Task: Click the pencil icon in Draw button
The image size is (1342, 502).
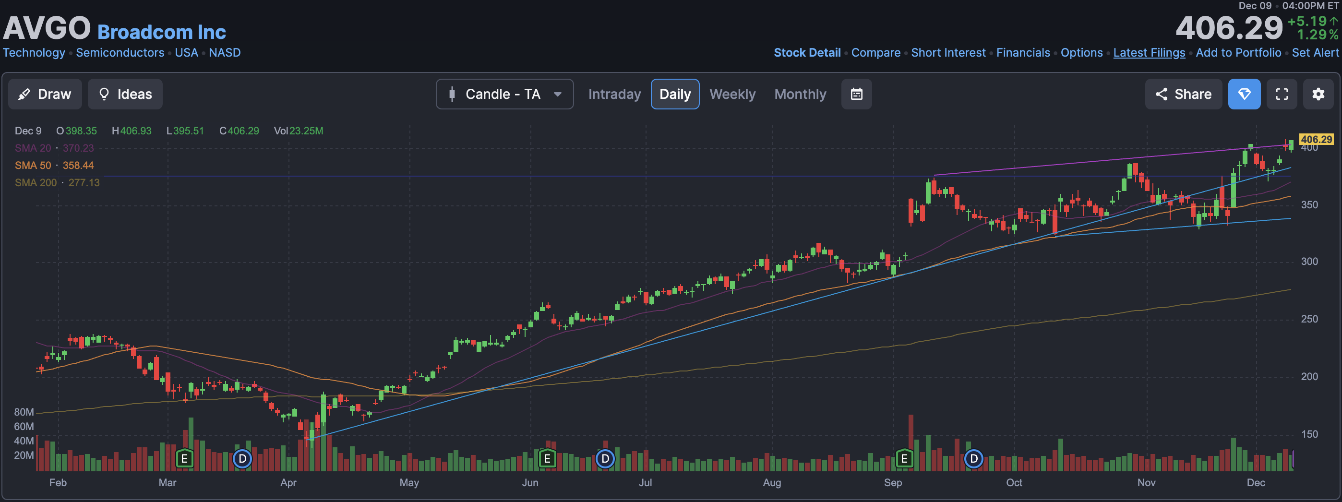Action: (24, 94)
